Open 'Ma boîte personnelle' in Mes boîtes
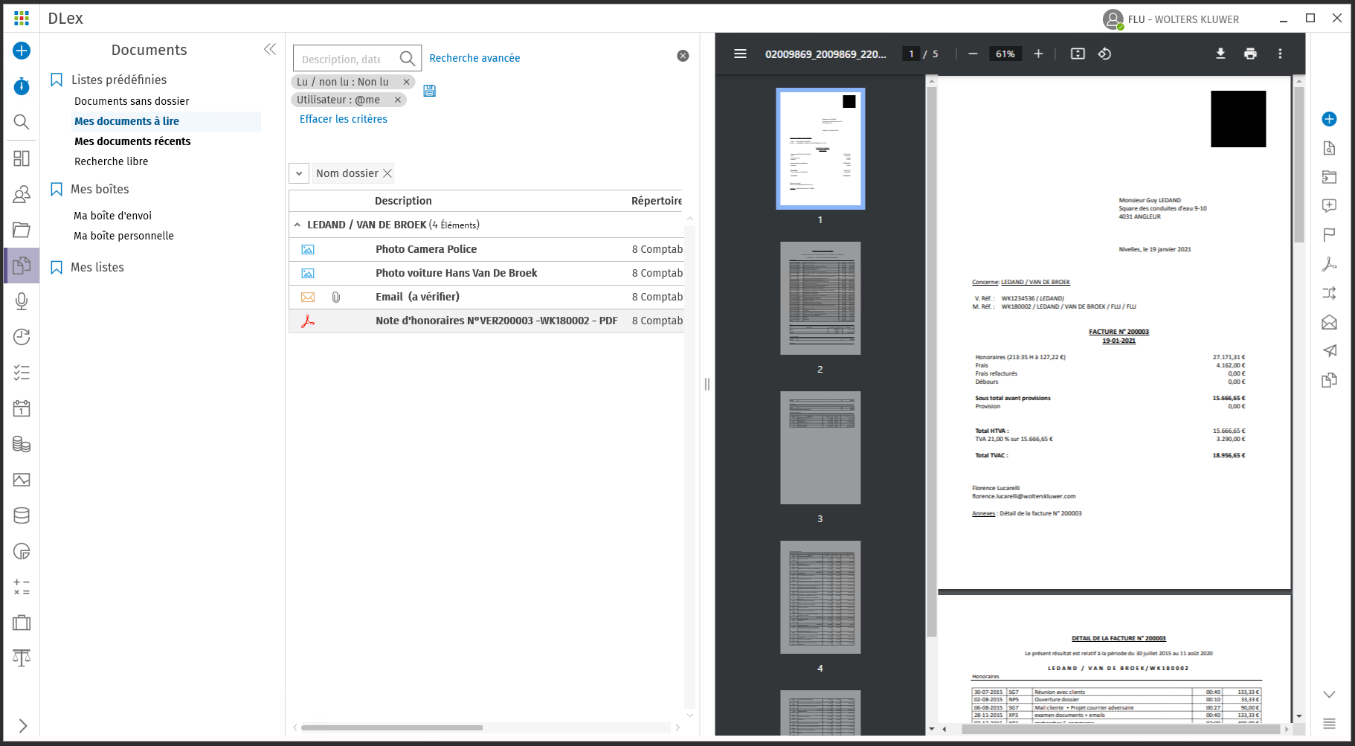 pos(123,236)
